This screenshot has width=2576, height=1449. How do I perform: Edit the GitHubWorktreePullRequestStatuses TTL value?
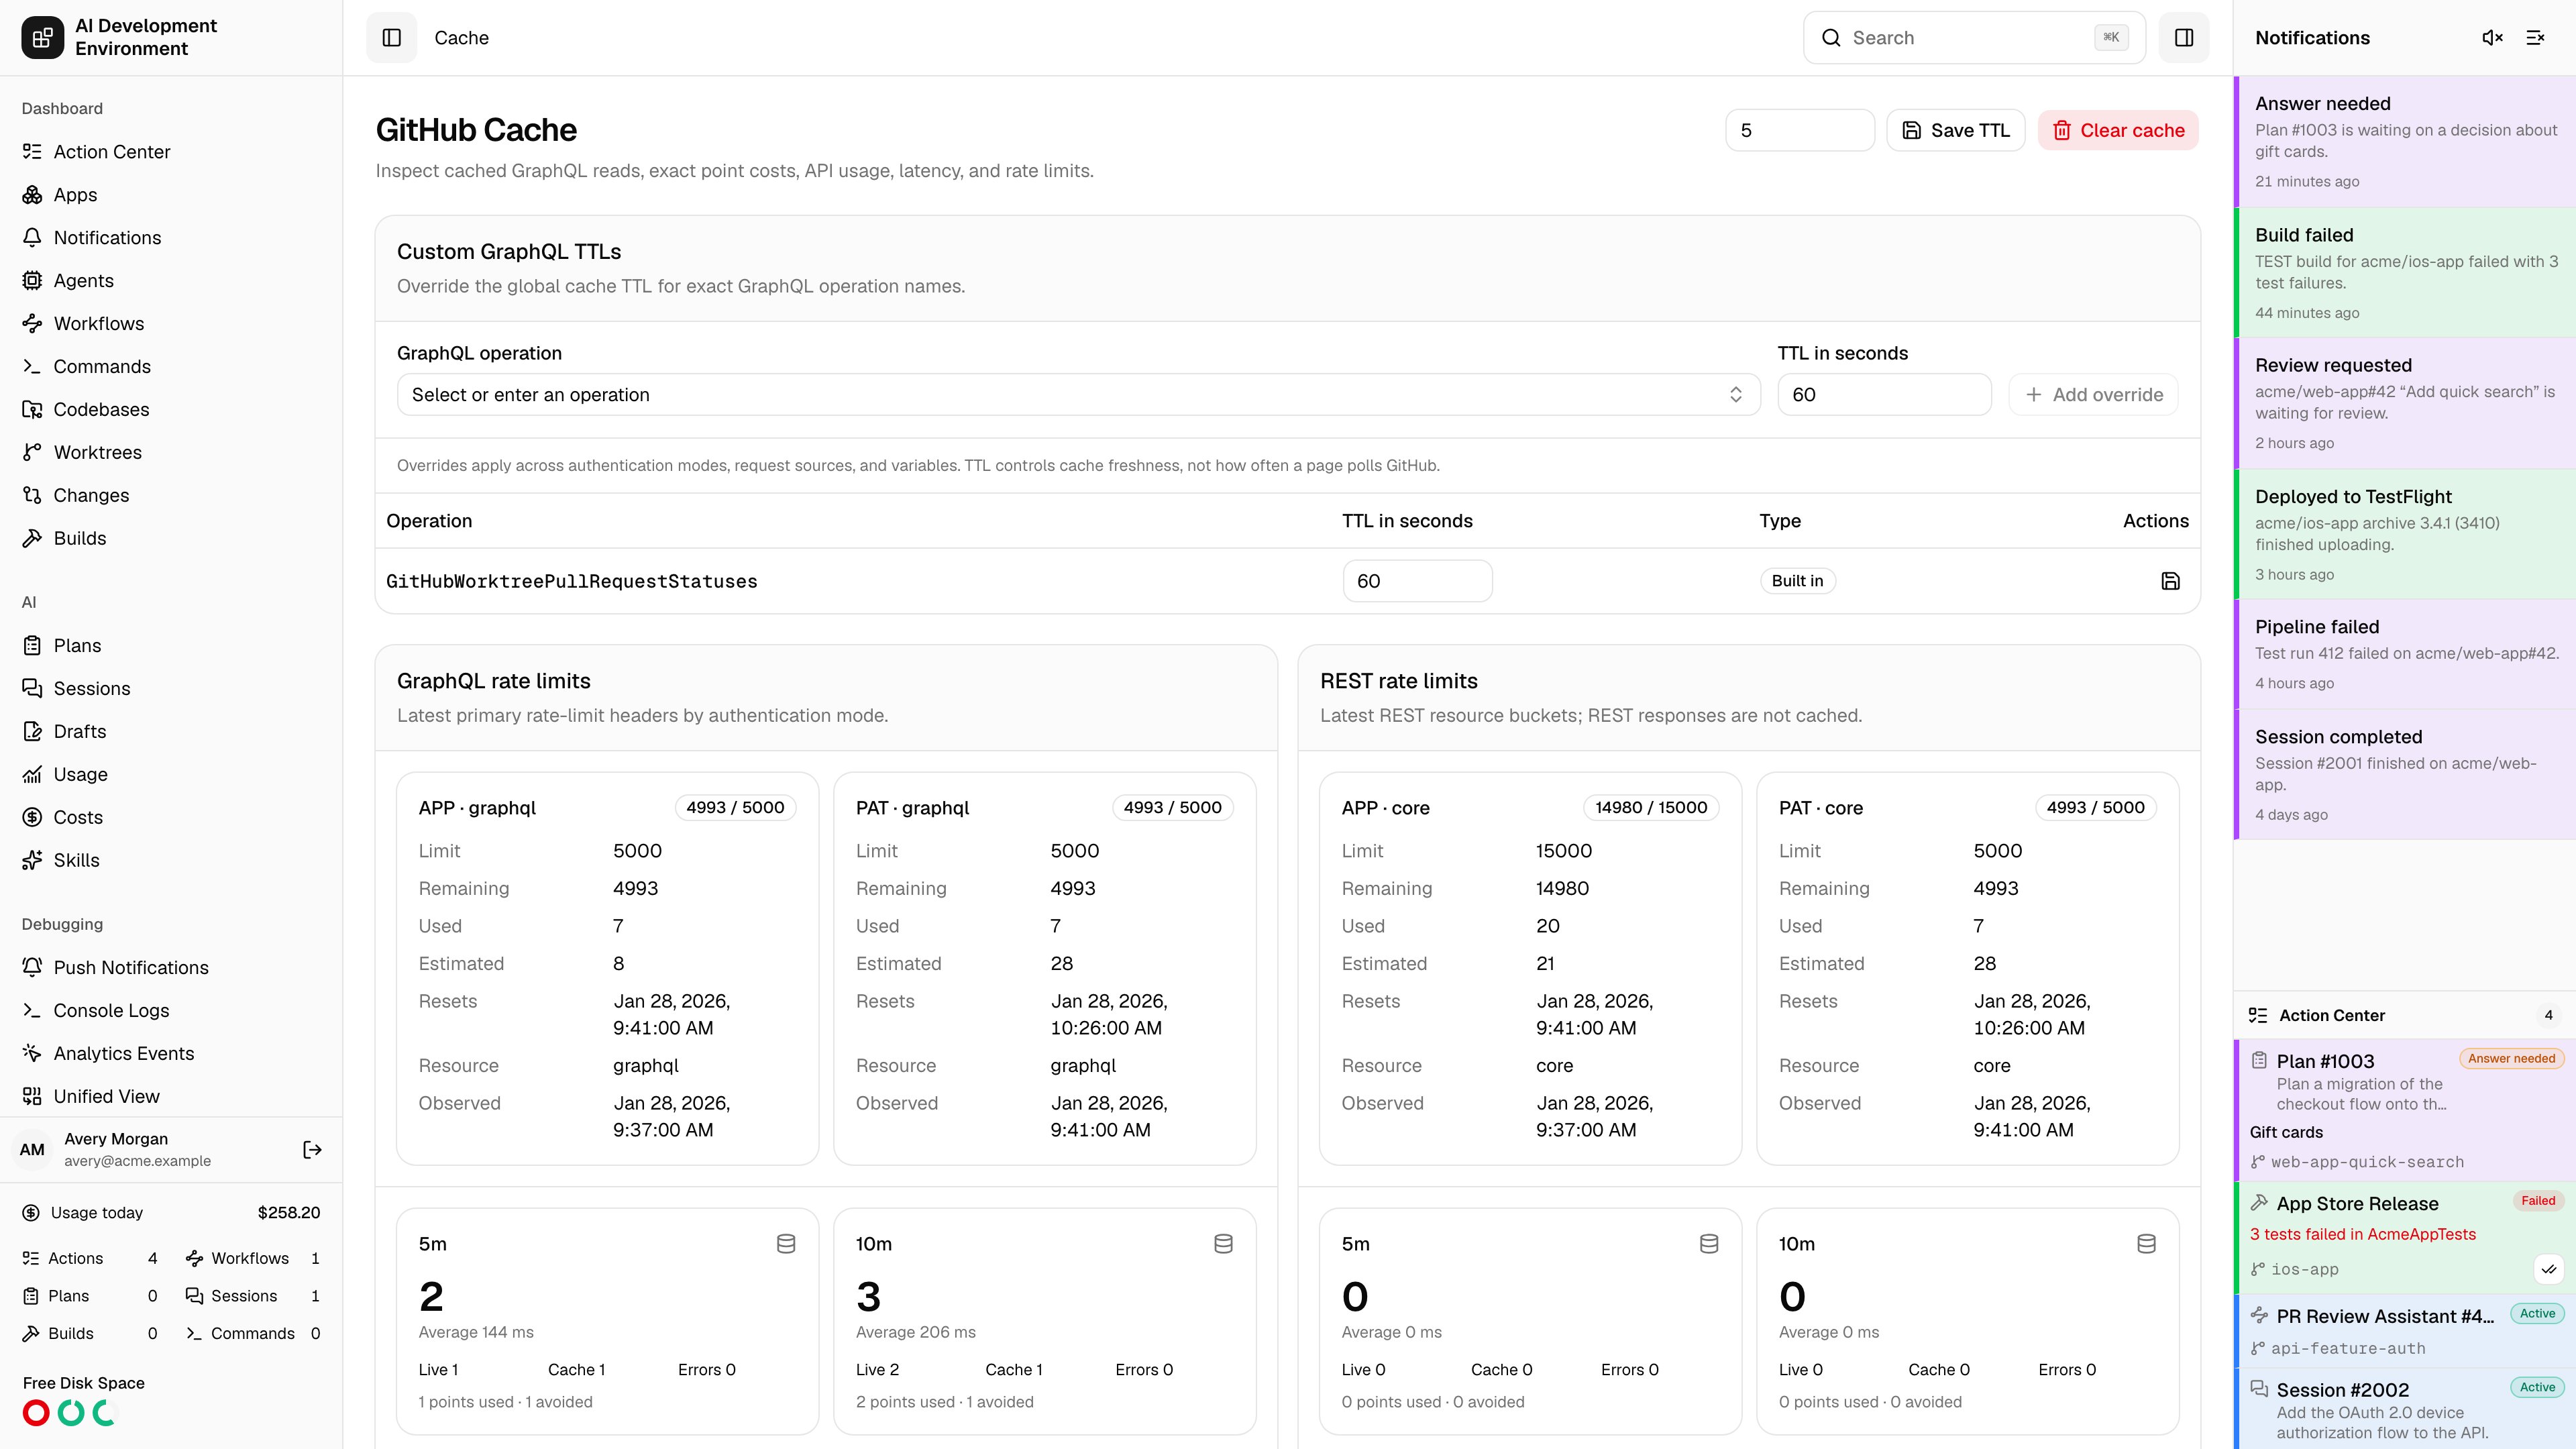[1417, 581]
